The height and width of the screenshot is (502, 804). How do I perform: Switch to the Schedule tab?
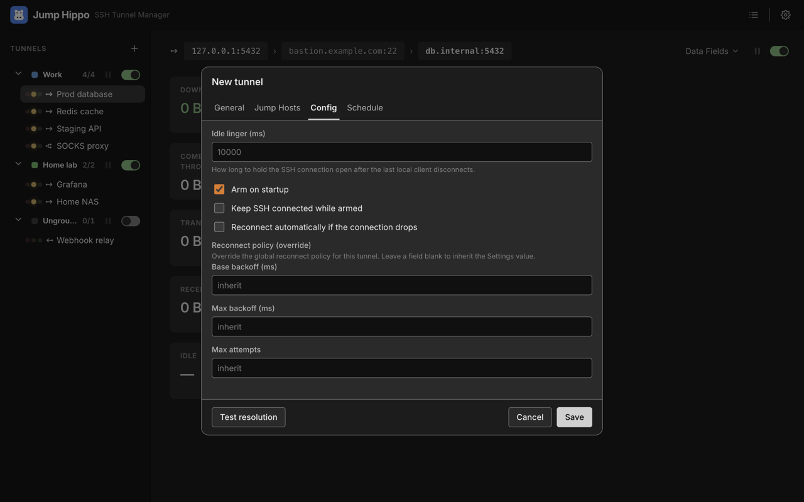tap(365, 107)
